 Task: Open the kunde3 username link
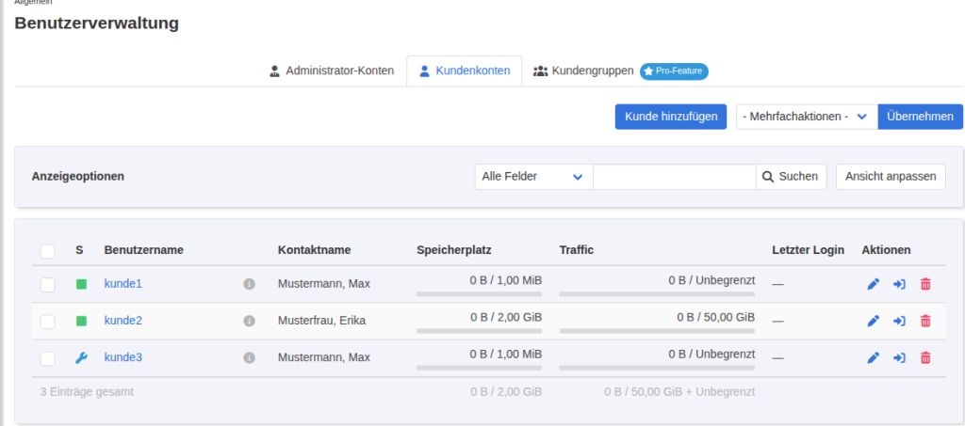[x=123, y=358]
